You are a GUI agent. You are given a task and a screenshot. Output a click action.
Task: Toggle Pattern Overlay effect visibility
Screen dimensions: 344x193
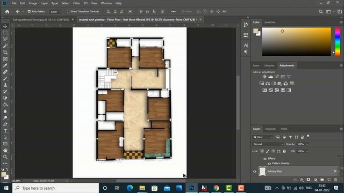click(x=269, y=164)
